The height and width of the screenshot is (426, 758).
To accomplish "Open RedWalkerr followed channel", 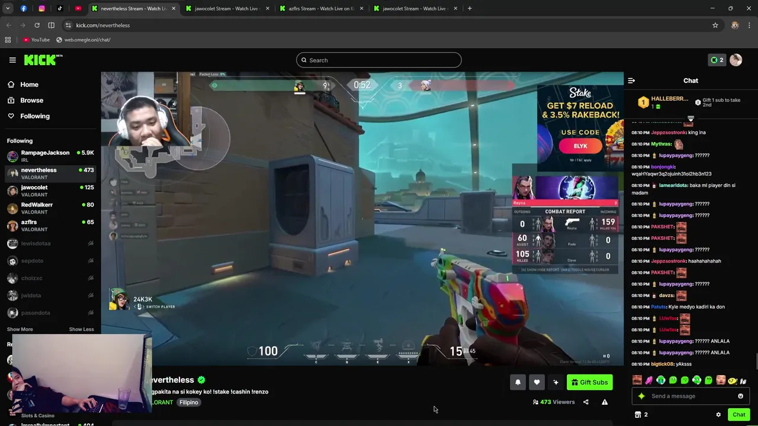I will 50,208.
